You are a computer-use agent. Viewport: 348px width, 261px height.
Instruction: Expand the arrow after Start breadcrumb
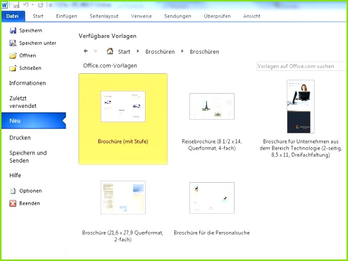pos(138,51)
